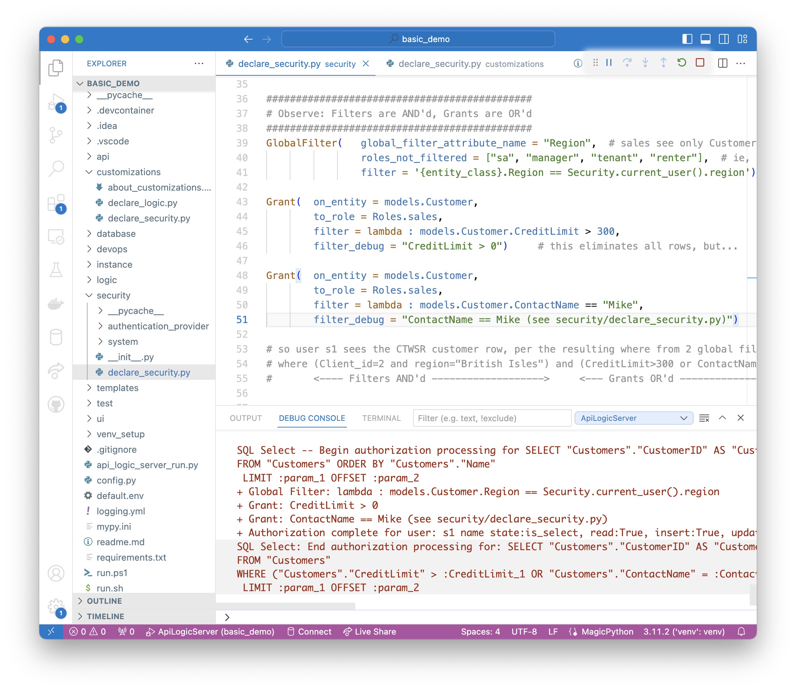
Task: Close the declare_security.py security tab
Action: coord(366,64)
